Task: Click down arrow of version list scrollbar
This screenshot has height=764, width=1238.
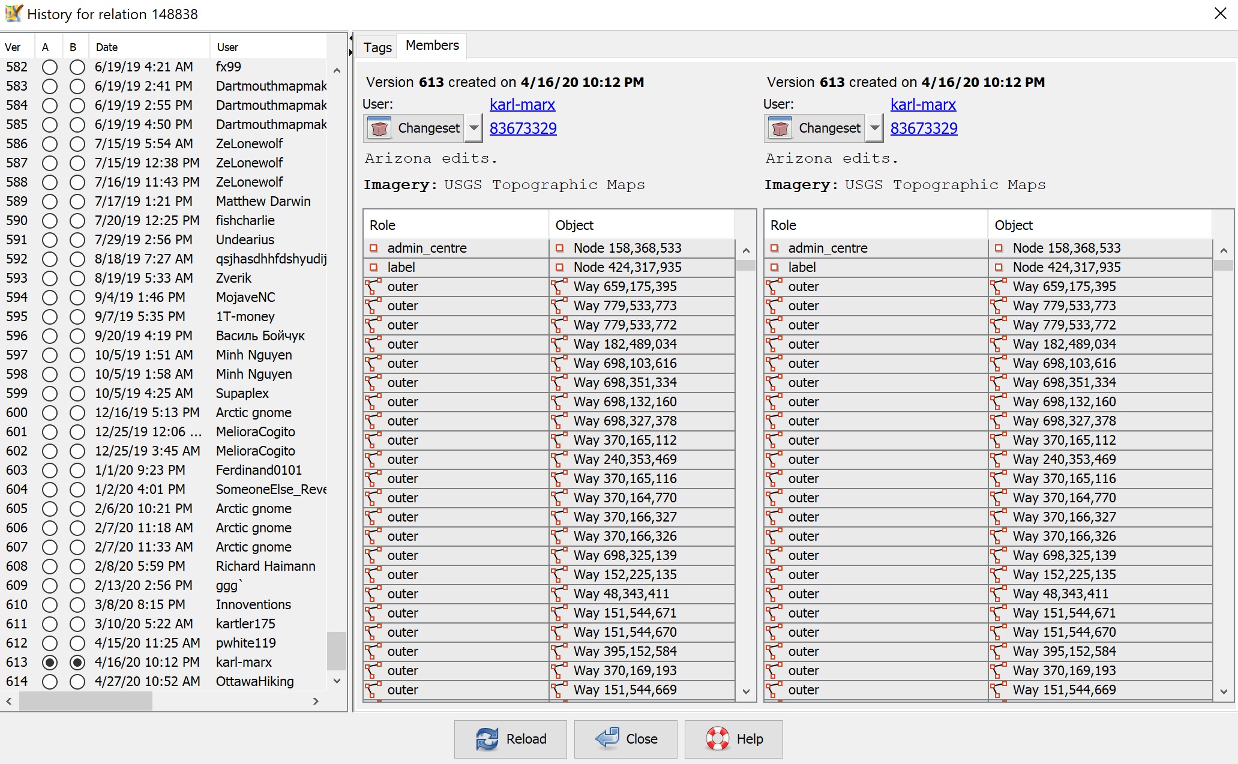Action: point(337,681)
